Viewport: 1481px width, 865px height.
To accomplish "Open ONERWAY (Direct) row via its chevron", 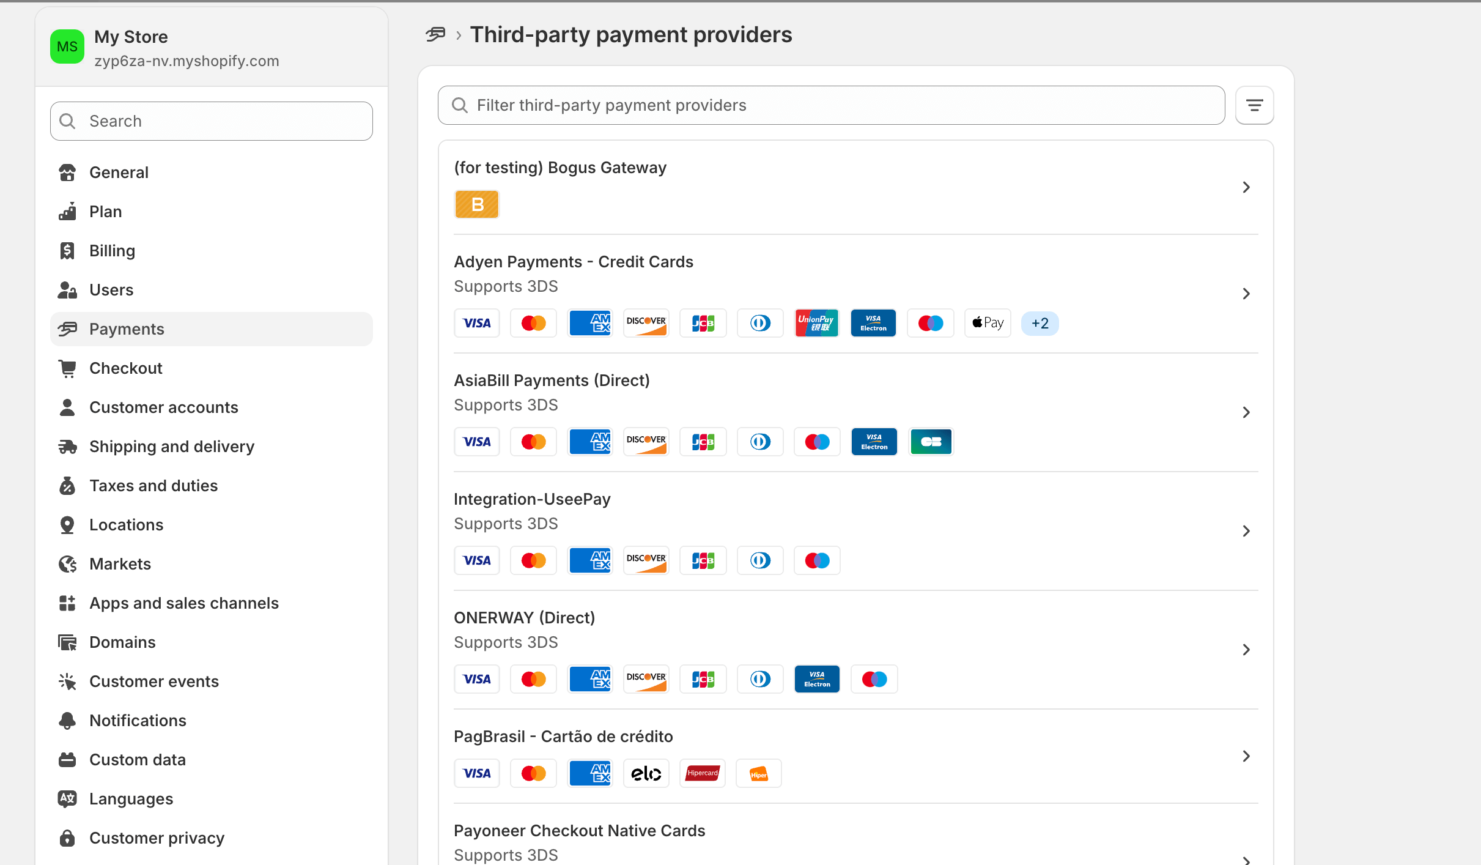I will pyautogui.click(x=1246, y=650).
